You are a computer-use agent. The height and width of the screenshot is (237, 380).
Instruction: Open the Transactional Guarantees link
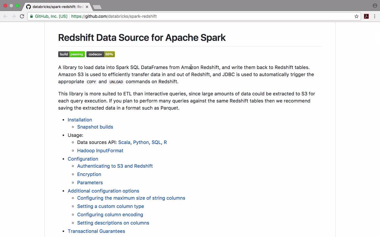[96, 231]
